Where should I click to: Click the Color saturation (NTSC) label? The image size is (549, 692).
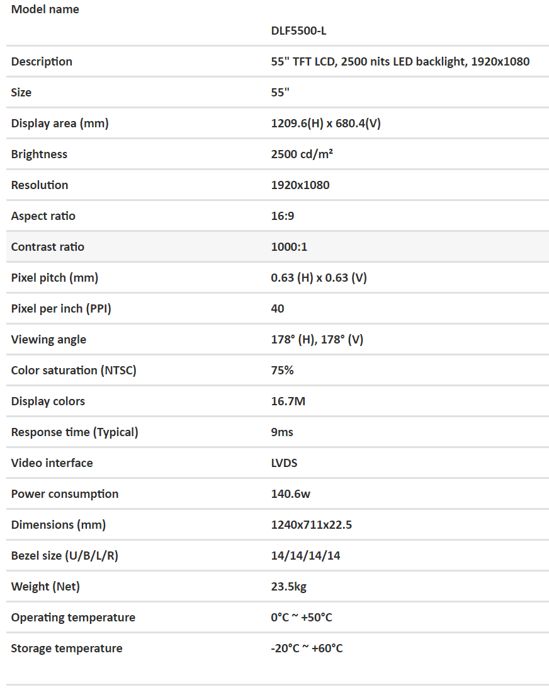click(x=74, y=370)
